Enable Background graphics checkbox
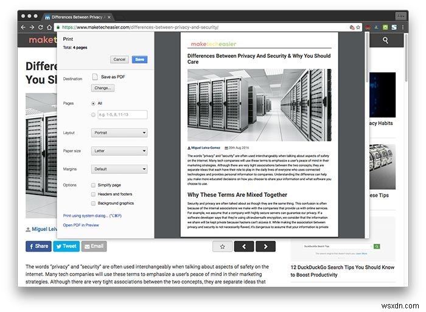This screenshot has height=312, width=426. point(93,204)
